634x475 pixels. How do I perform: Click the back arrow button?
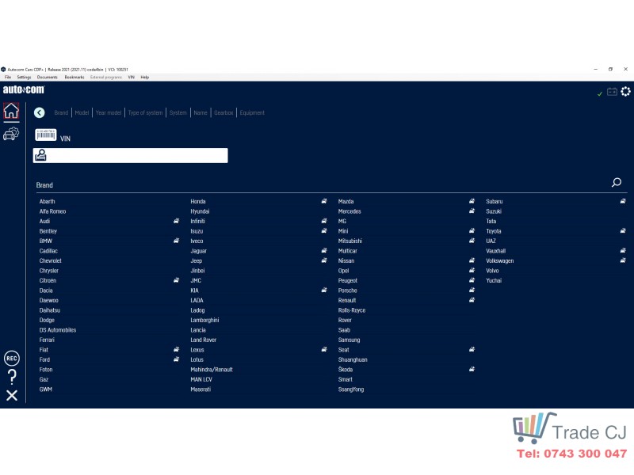click(x=39, y=112)
